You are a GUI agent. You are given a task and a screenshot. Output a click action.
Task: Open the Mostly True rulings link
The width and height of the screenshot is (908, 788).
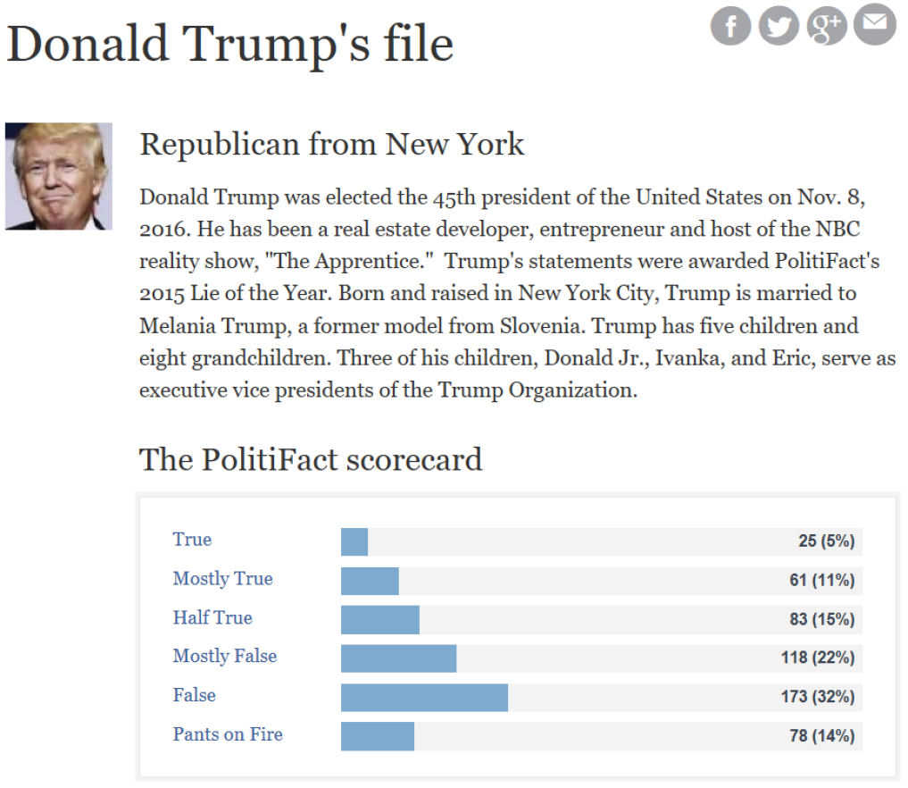223,579
